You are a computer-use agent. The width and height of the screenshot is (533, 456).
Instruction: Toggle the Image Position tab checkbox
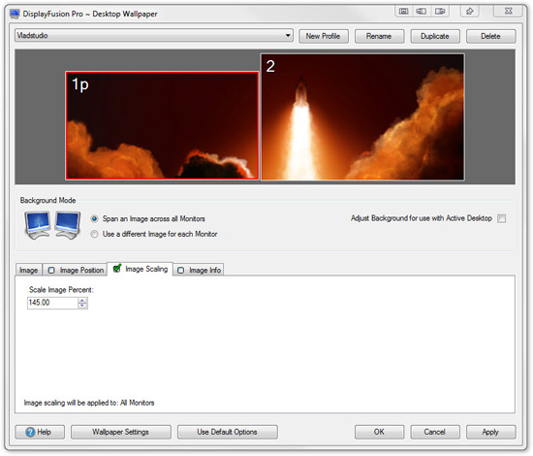tap(51, 270)
